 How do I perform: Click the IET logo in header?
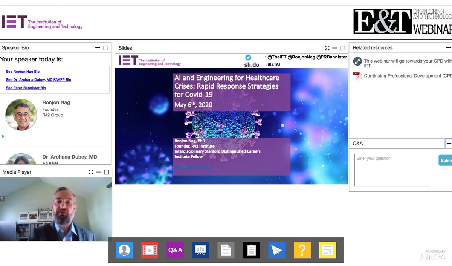click(x=41, y=22)
